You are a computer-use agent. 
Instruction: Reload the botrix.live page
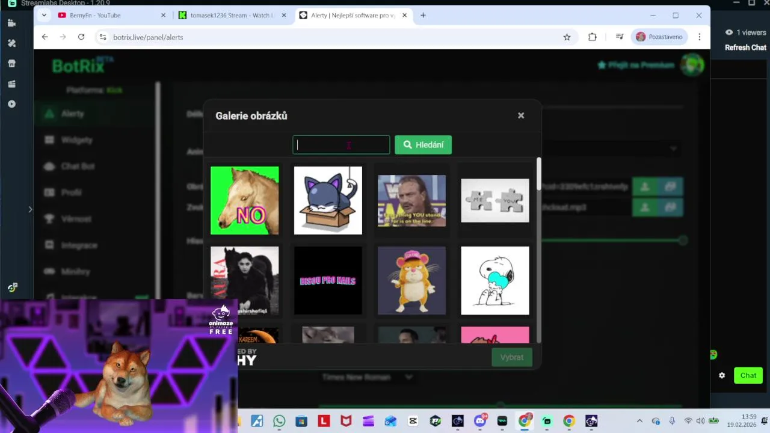point(81,37)
